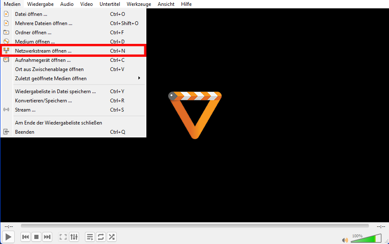This screenshot has width=389, height=244.
Task: Open the Werkzeuge menu
Action: pos(138,4)
